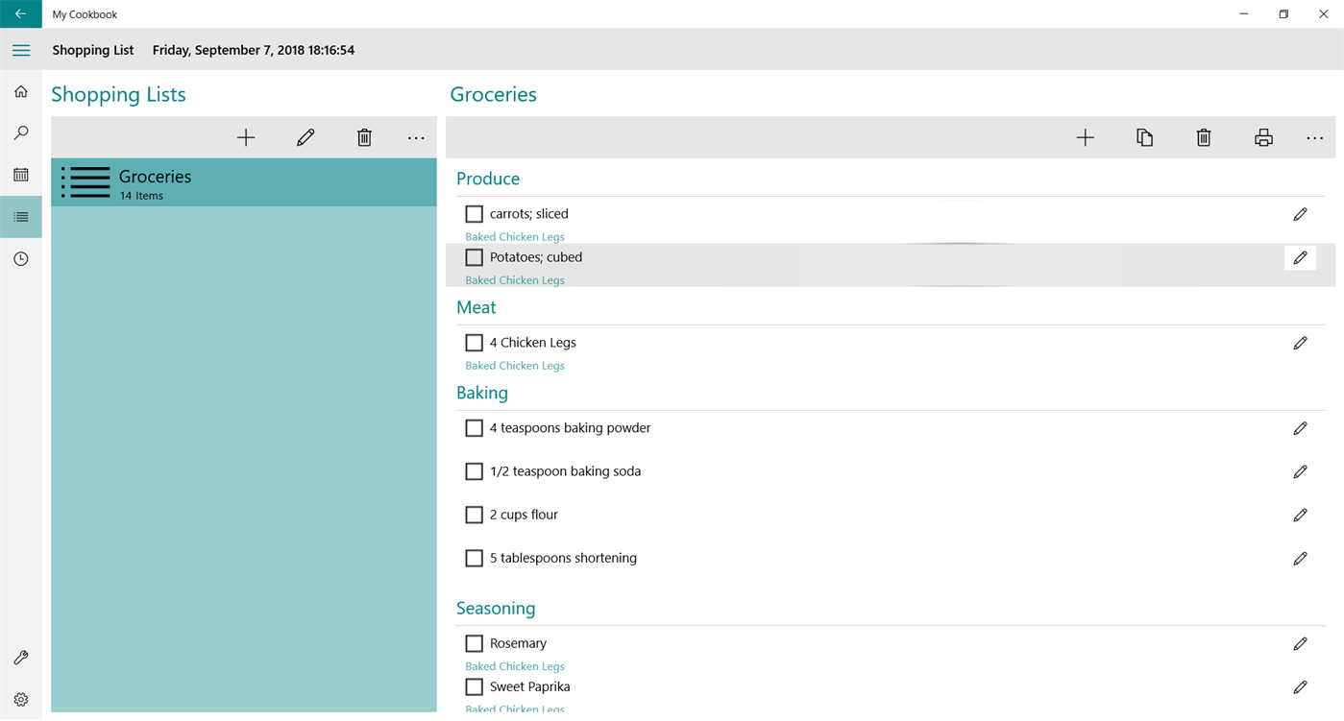
Task: Select the Groceries list entry
Action: (x=244, y=182)
